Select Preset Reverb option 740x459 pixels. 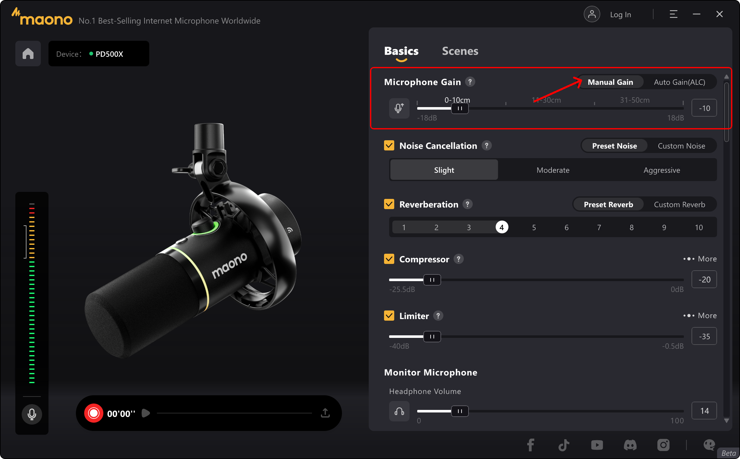click(x=608, y=205)
